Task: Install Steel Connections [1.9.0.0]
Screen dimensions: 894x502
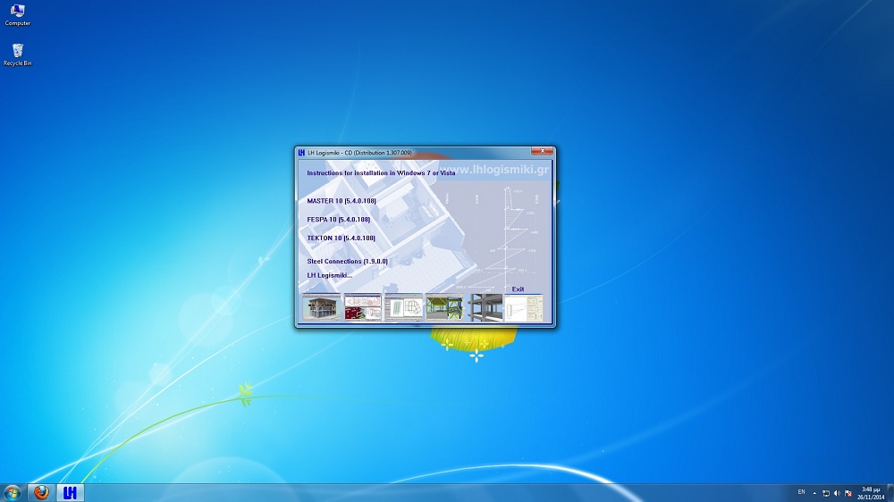Action: [347, 262]
